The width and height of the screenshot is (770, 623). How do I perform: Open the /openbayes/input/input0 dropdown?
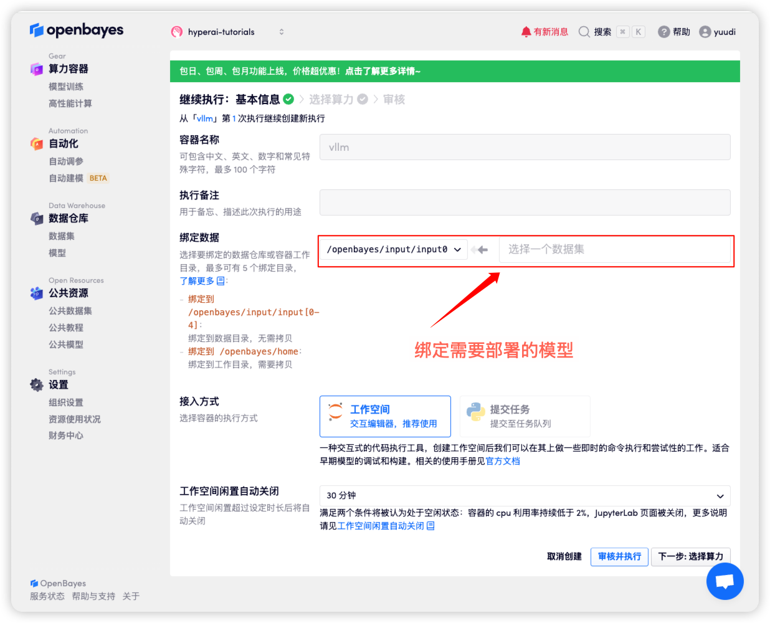pyautogui.click(x=393, y=249)
